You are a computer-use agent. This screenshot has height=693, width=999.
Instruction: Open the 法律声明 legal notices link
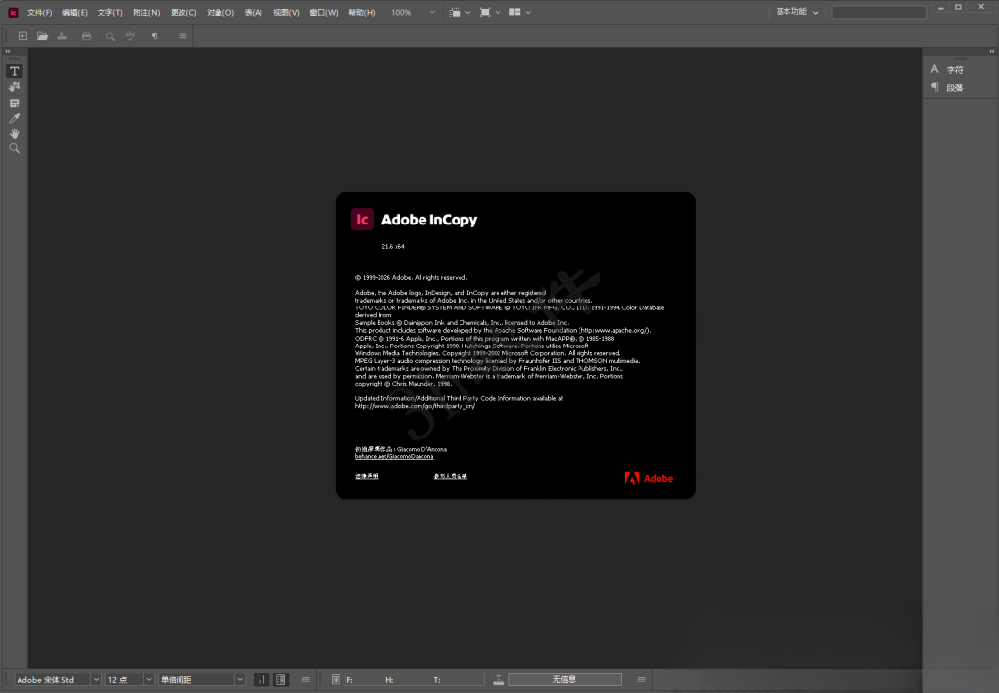point(367,476)
